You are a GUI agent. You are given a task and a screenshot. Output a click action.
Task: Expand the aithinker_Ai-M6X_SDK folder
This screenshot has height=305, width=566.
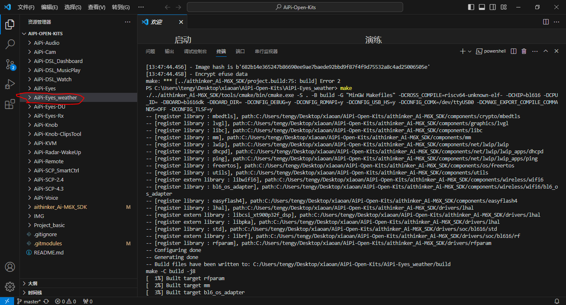(79, 207)
